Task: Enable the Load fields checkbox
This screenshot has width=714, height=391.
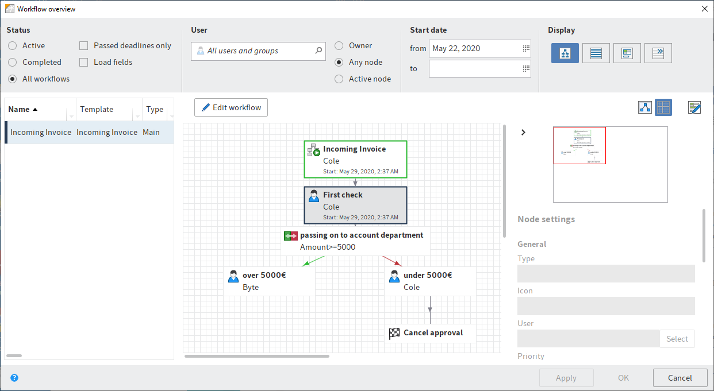Action: click(x=83, y=62)
